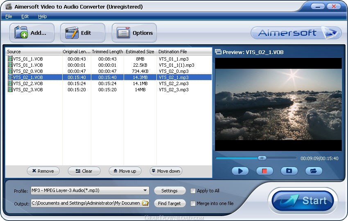This screenshot has width=348, height=221.
Task: Play the preview video
Action: click(x=240, y=171)
